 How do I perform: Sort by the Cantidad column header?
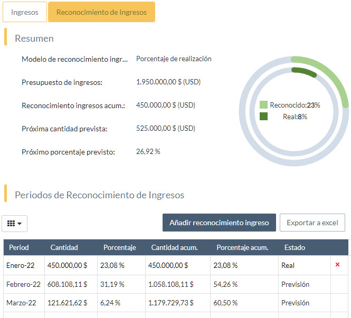[x=64, y=247]
